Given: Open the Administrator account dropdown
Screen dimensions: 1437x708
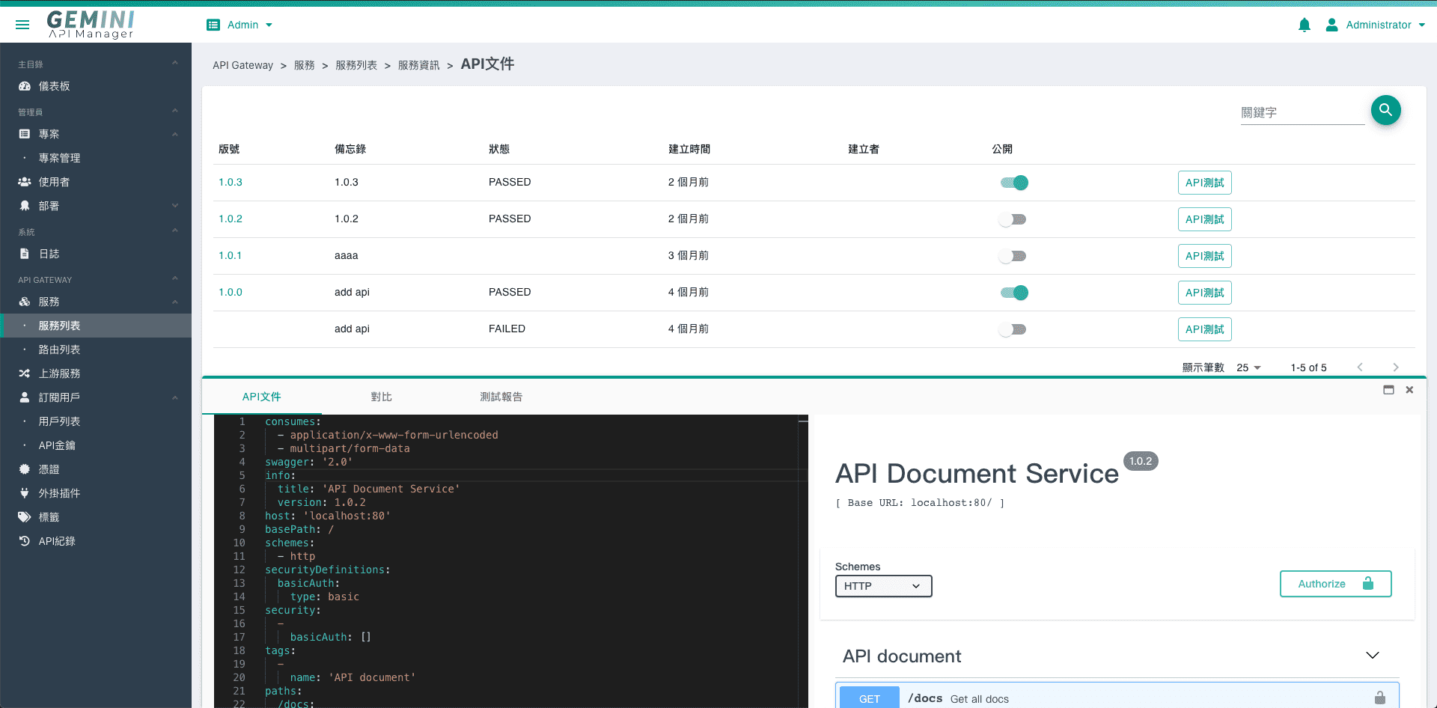Looking at the screenshot, I should 1376,25.
